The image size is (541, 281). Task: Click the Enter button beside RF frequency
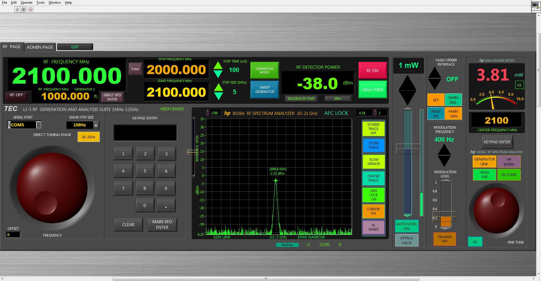[x=135, y=69]
